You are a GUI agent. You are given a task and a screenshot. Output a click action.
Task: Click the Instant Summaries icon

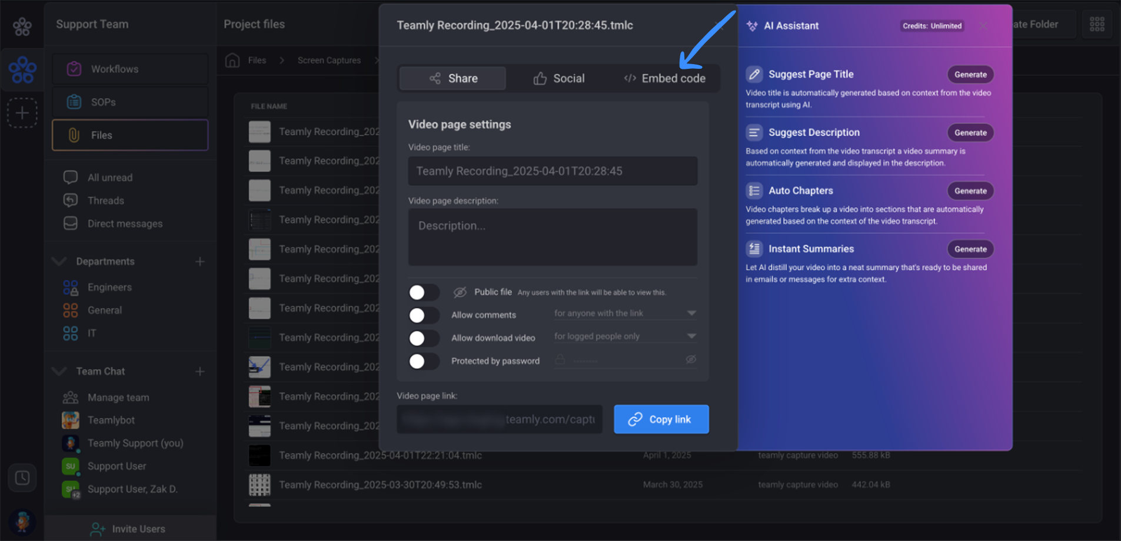754,249
